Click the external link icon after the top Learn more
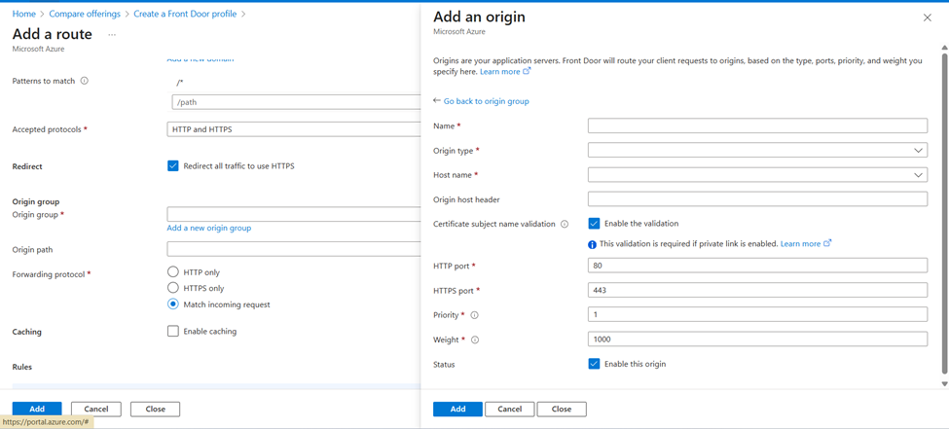The image size is (949, 429). pyautogui.click(x=527, y=71)
